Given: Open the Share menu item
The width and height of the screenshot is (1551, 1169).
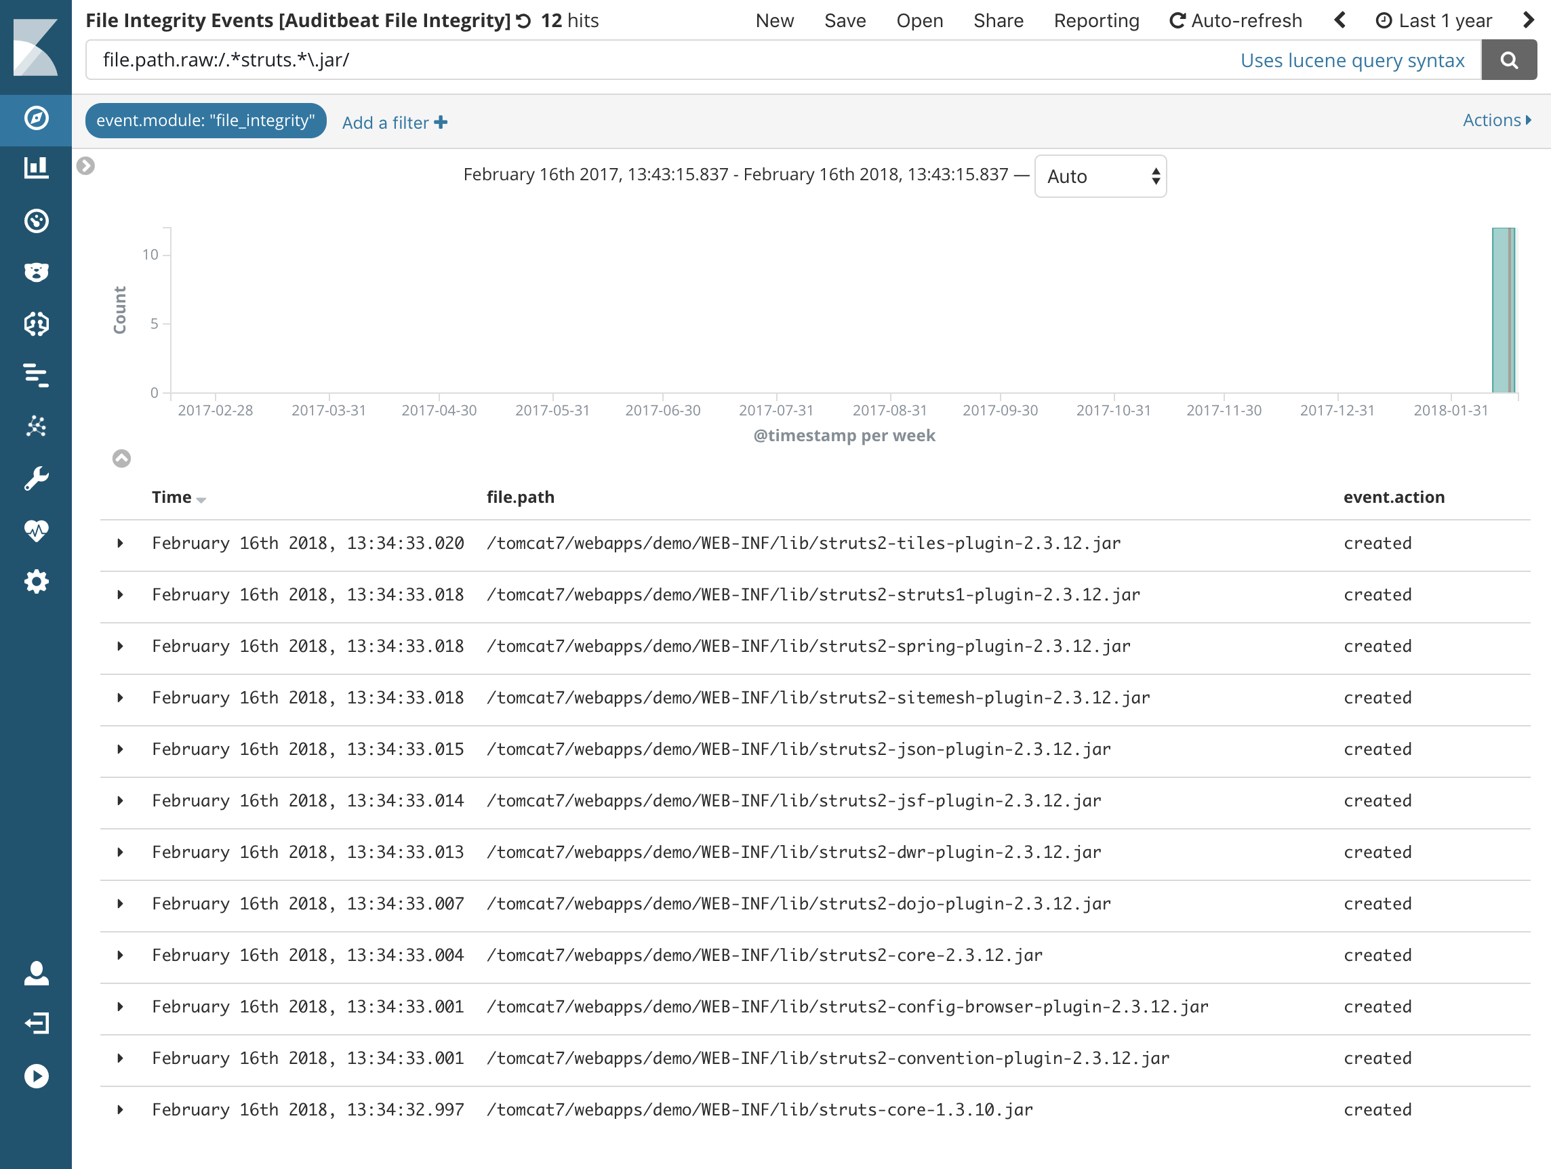Looking at the screenshot, I should (x=998, y=21).
